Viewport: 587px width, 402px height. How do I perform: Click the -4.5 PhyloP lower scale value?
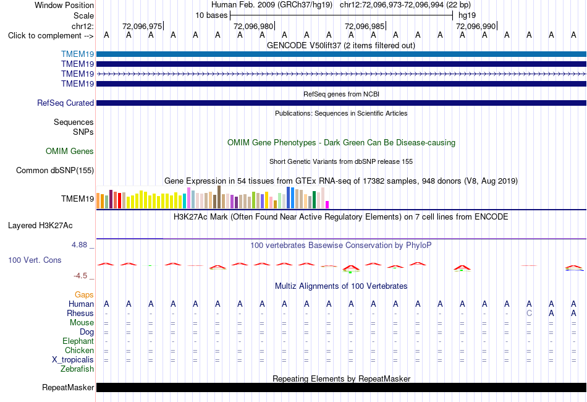click(80, 276)
